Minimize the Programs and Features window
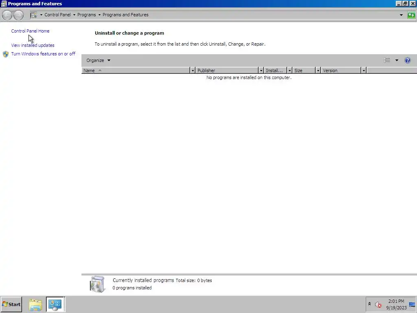Viewport: 417px width, 313px height. pos(399,3)
